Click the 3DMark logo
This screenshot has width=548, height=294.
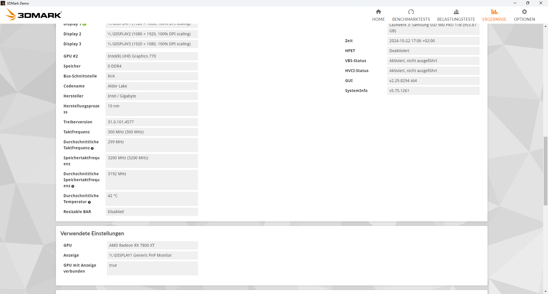33,15
